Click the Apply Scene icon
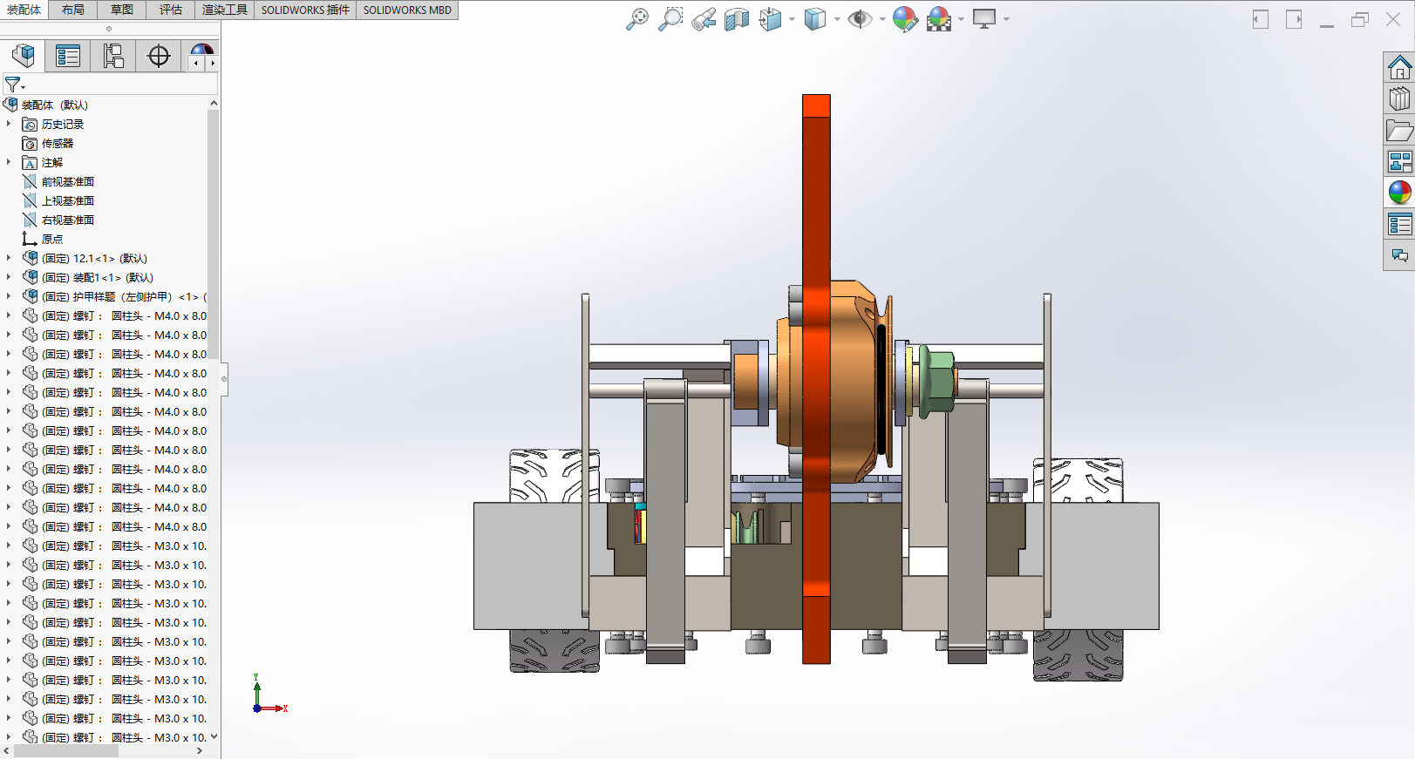This screenshot has width=1415, height=759. [x=939, y=19]
